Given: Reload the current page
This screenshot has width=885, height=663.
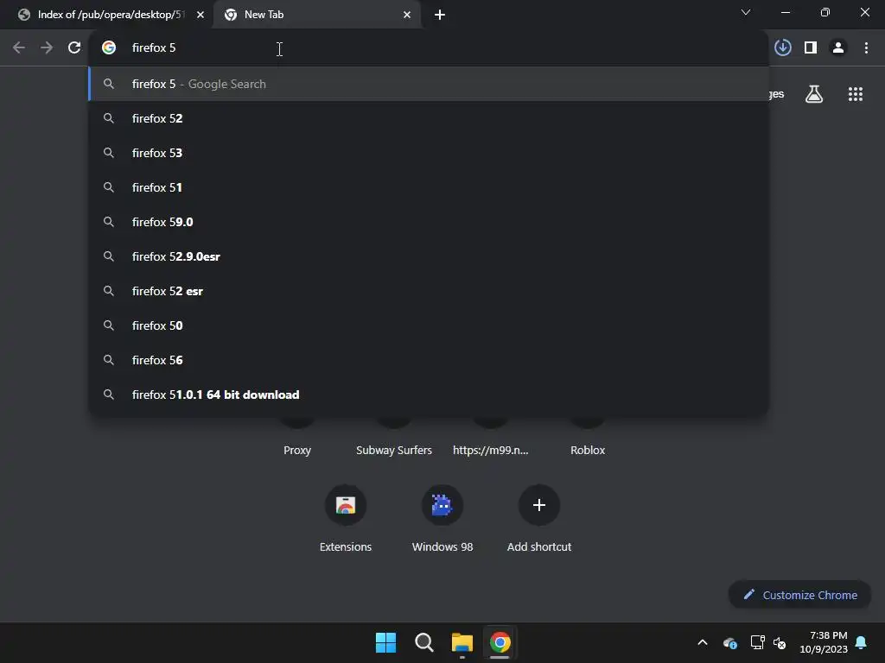Looking at the screenshot, I should pos(74,48).
